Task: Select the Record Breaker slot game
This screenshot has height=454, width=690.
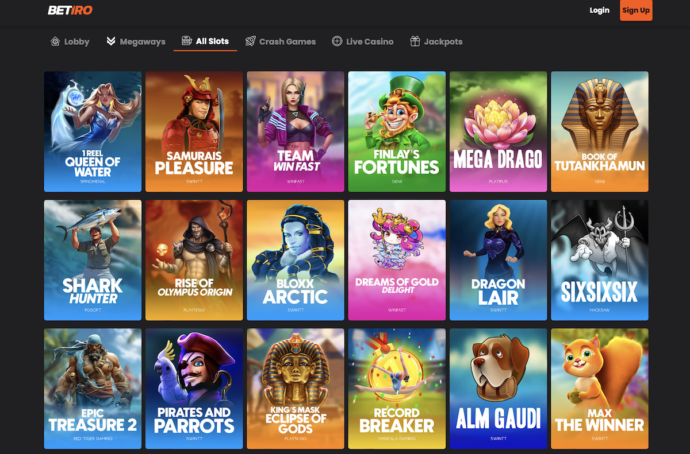Action: [x=397, y=389]
